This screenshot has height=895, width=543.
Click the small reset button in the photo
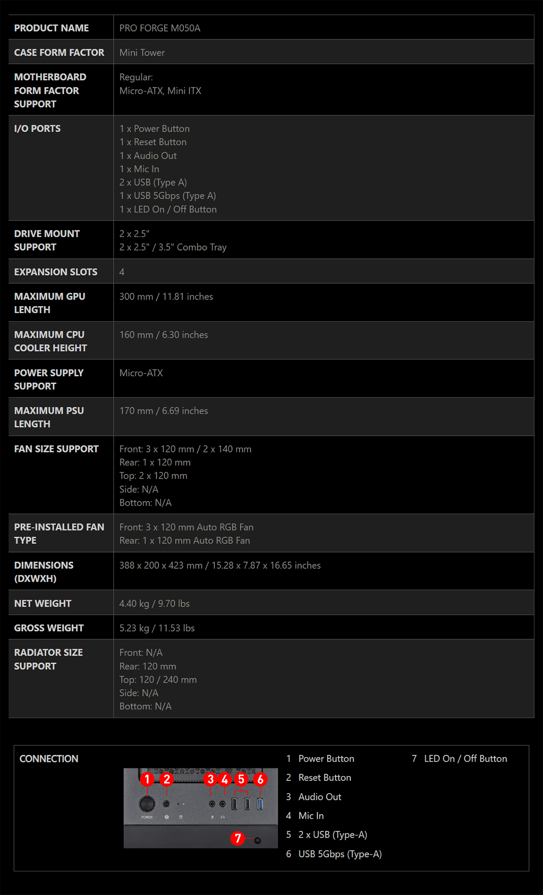[167, 804]
